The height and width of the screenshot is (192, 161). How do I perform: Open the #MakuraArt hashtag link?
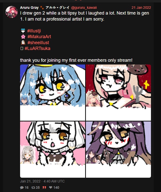click(x=39, y=37)
